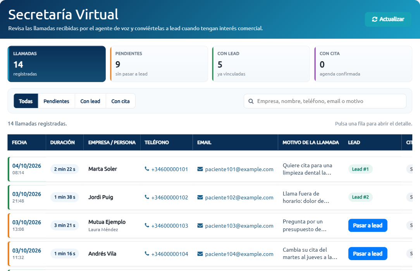Open the Con cita 0 summary card
The width and height of the screenshot is (420, 271).
[x=363, y=64]
